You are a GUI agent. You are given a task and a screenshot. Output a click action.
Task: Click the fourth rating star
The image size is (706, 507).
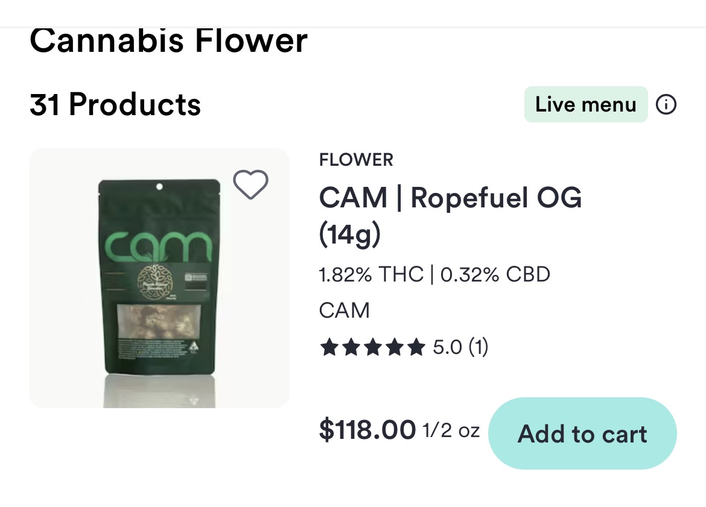click(394, 347)
